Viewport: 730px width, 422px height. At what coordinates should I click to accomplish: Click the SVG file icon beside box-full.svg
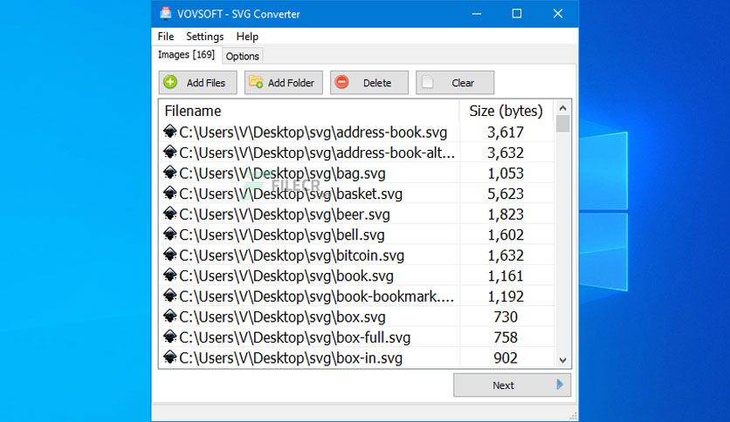click(x=170, y=337)
